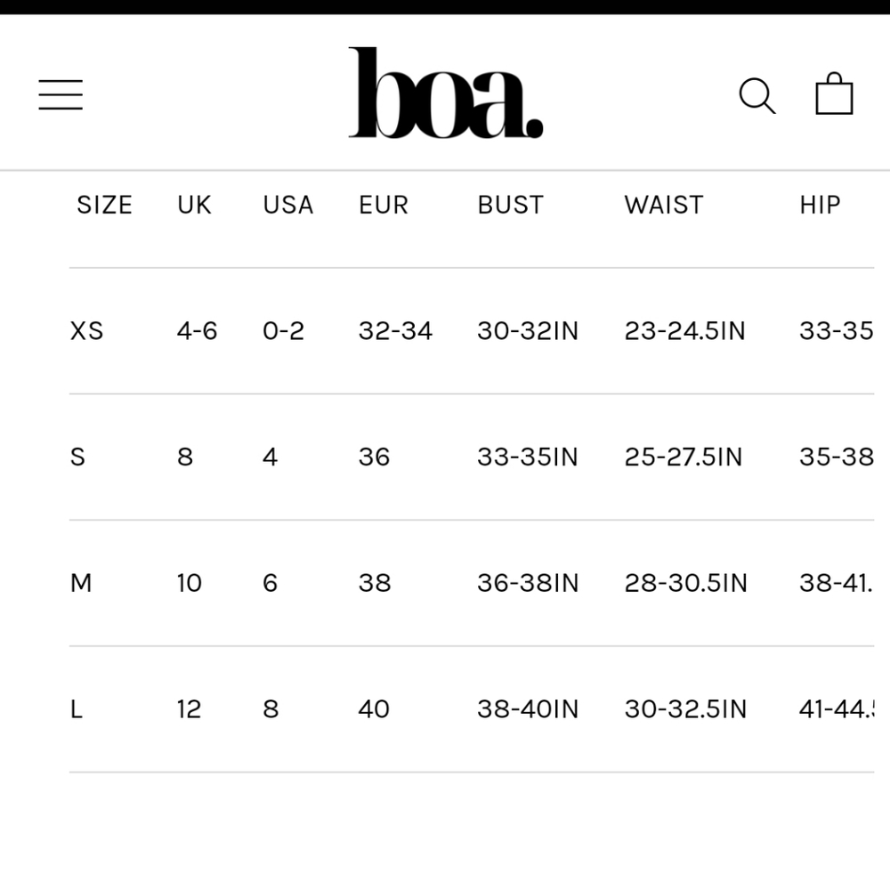Click the USA column header
The height and width of the screenshot is (890, 890).
click(x=287, y=205)
